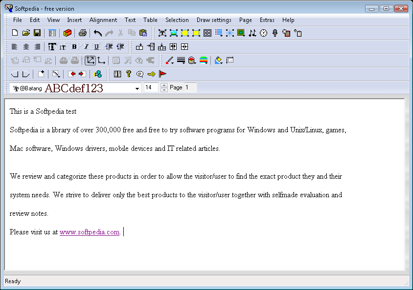
Task: Click the 'Ready' status bar text
Action: click(x=13, y=281)
